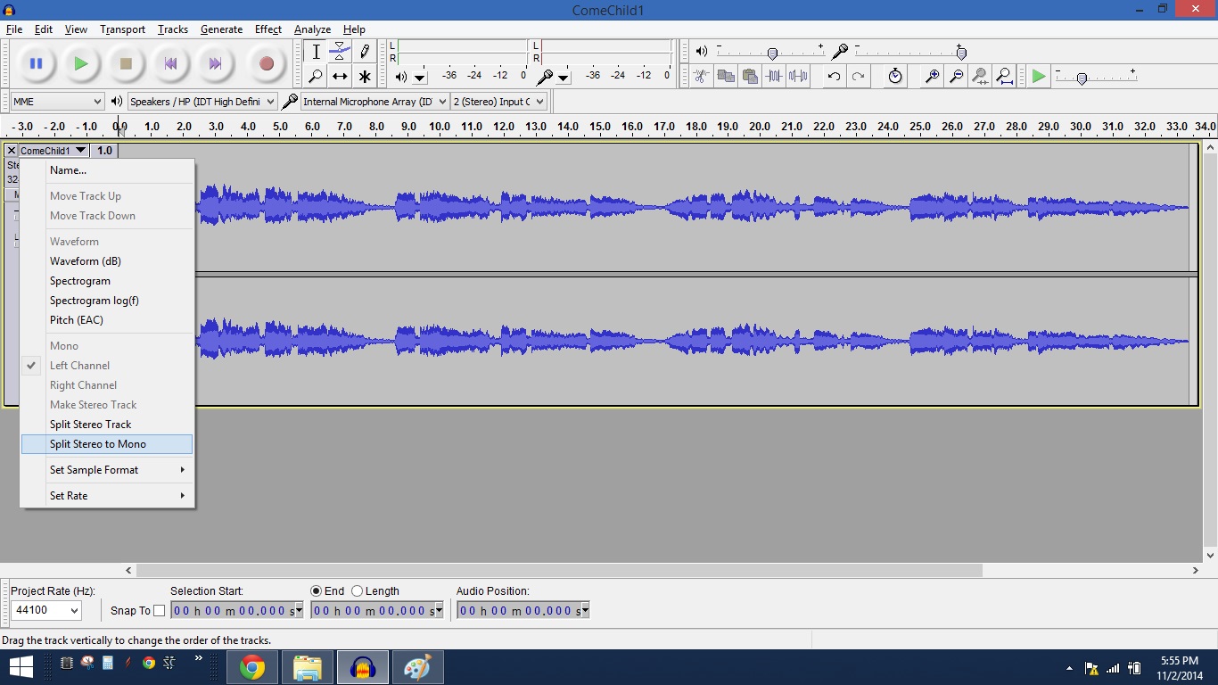Select the Draw pencil tool
Image resolution: width=1218 pixels, height=685 pixels.
pyautogui.click(x=364, y=52)
